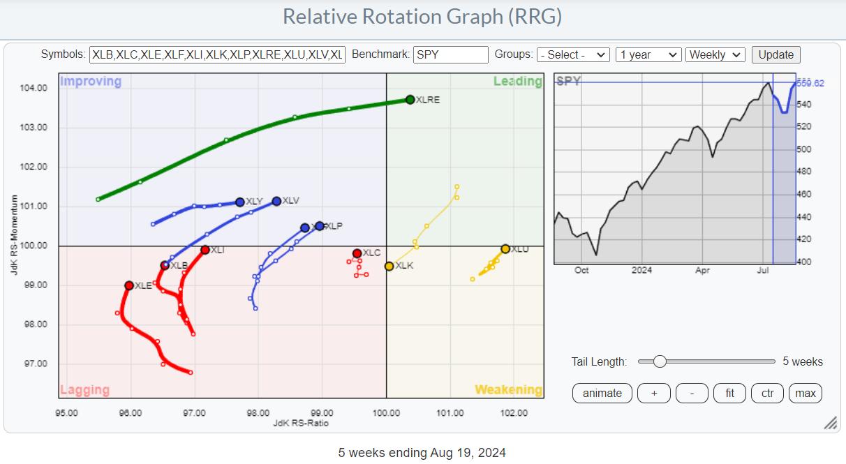Select the XLV blue marker
The height and width of the screenshot is (464, 846).
point(276,201)
